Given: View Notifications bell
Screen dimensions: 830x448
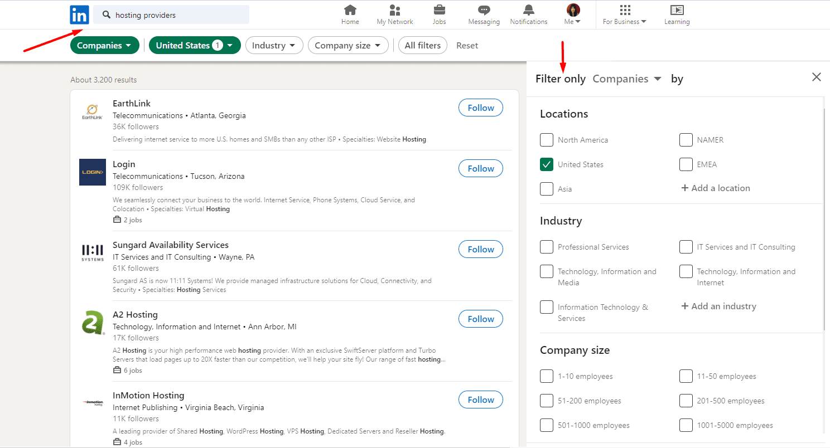Looking at the screenshot, I should pyautogui.click(x=529, y=14).
